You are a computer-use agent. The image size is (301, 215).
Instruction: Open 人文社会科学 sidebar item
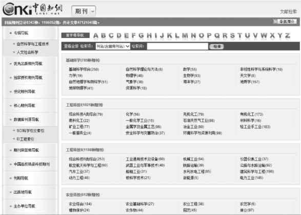[x=27, y=52]
